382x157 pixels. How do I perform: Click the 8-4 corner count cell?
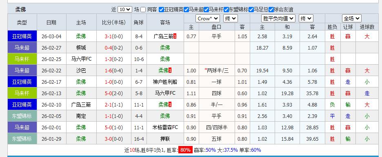[x=139, y=37]
